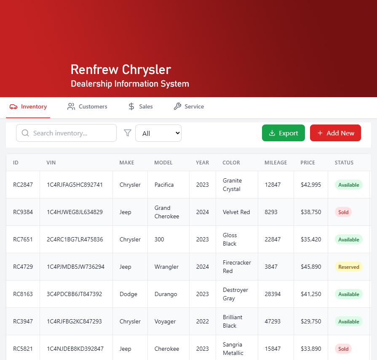Click the MODEL column header
Screen dimensions: 377x360
[x=163, y=163]
